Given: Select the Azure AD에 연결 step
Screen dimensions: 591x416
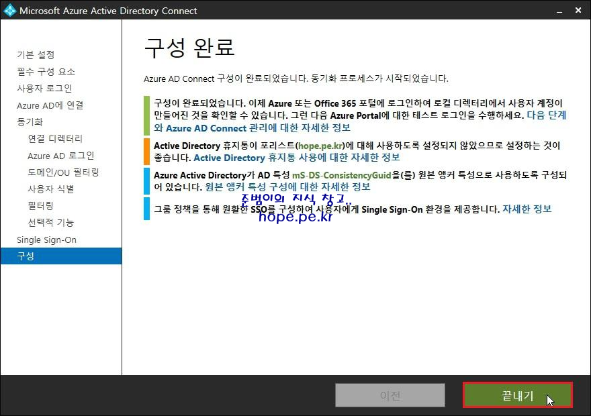Looking at the screenshot, I should click(x=50, y=105).
